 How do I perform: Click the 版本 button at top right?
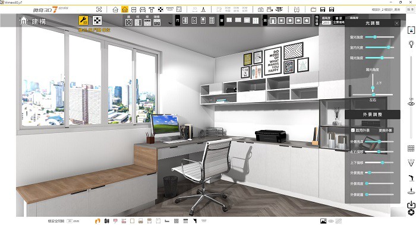point(411,9)
